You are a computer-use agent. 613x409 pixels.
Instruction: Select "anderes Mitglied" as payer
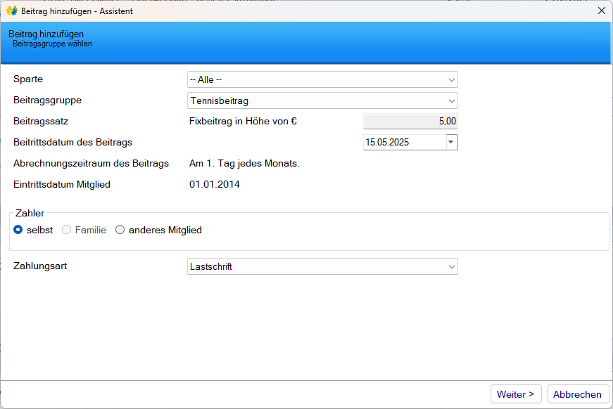[x=120, y=230]
